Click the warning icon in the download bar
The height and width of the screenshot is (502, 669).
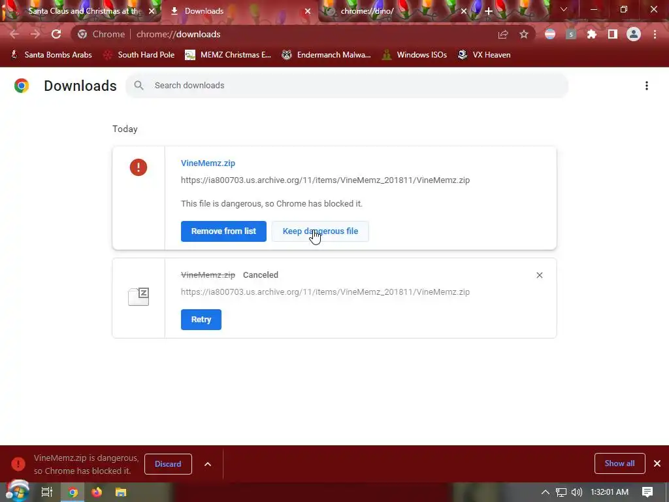(18, 464)
